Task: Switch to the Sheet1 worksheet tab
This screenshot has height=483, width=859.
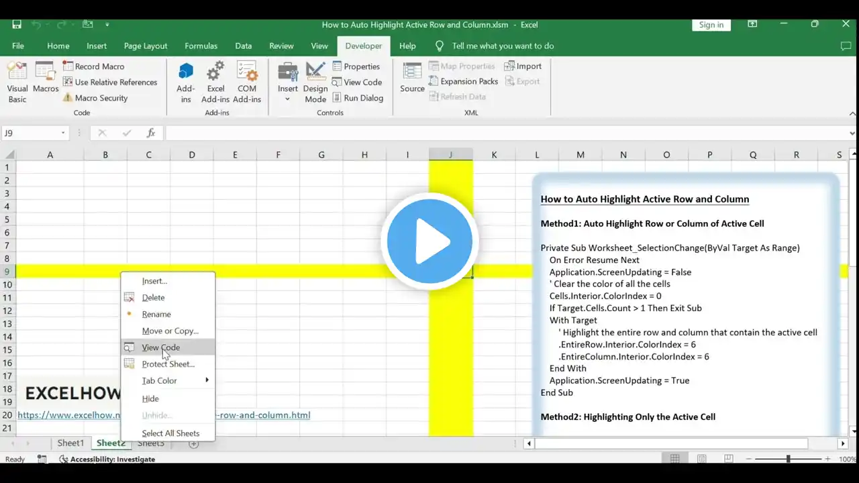Action: [x=70, y=443]
